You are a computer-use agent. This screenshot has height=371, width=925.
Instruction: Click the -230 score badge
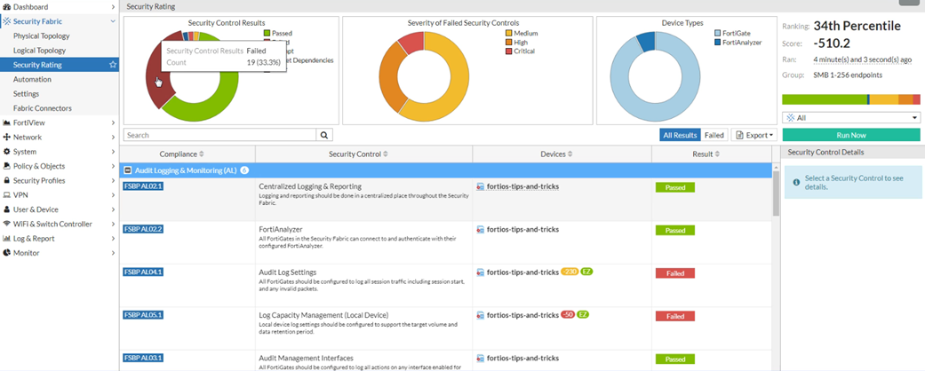tap(570, 272)
